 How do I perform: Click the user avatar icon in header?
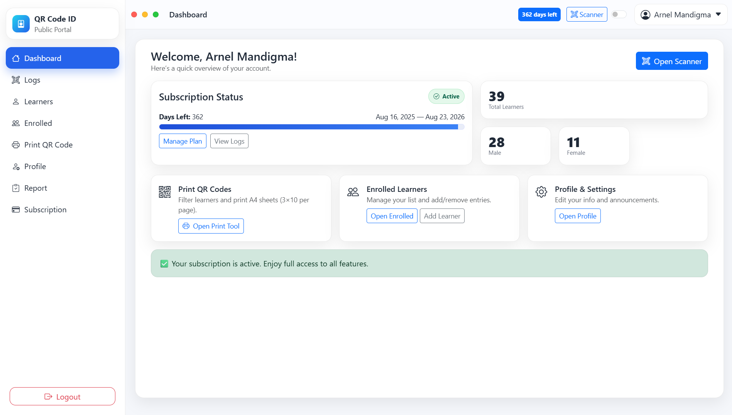pos(645,15)
